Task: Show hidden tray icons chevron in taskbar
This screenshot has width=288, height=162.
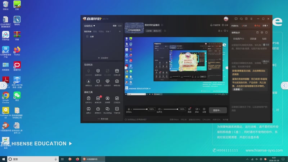Action: (x=247, y=159)
